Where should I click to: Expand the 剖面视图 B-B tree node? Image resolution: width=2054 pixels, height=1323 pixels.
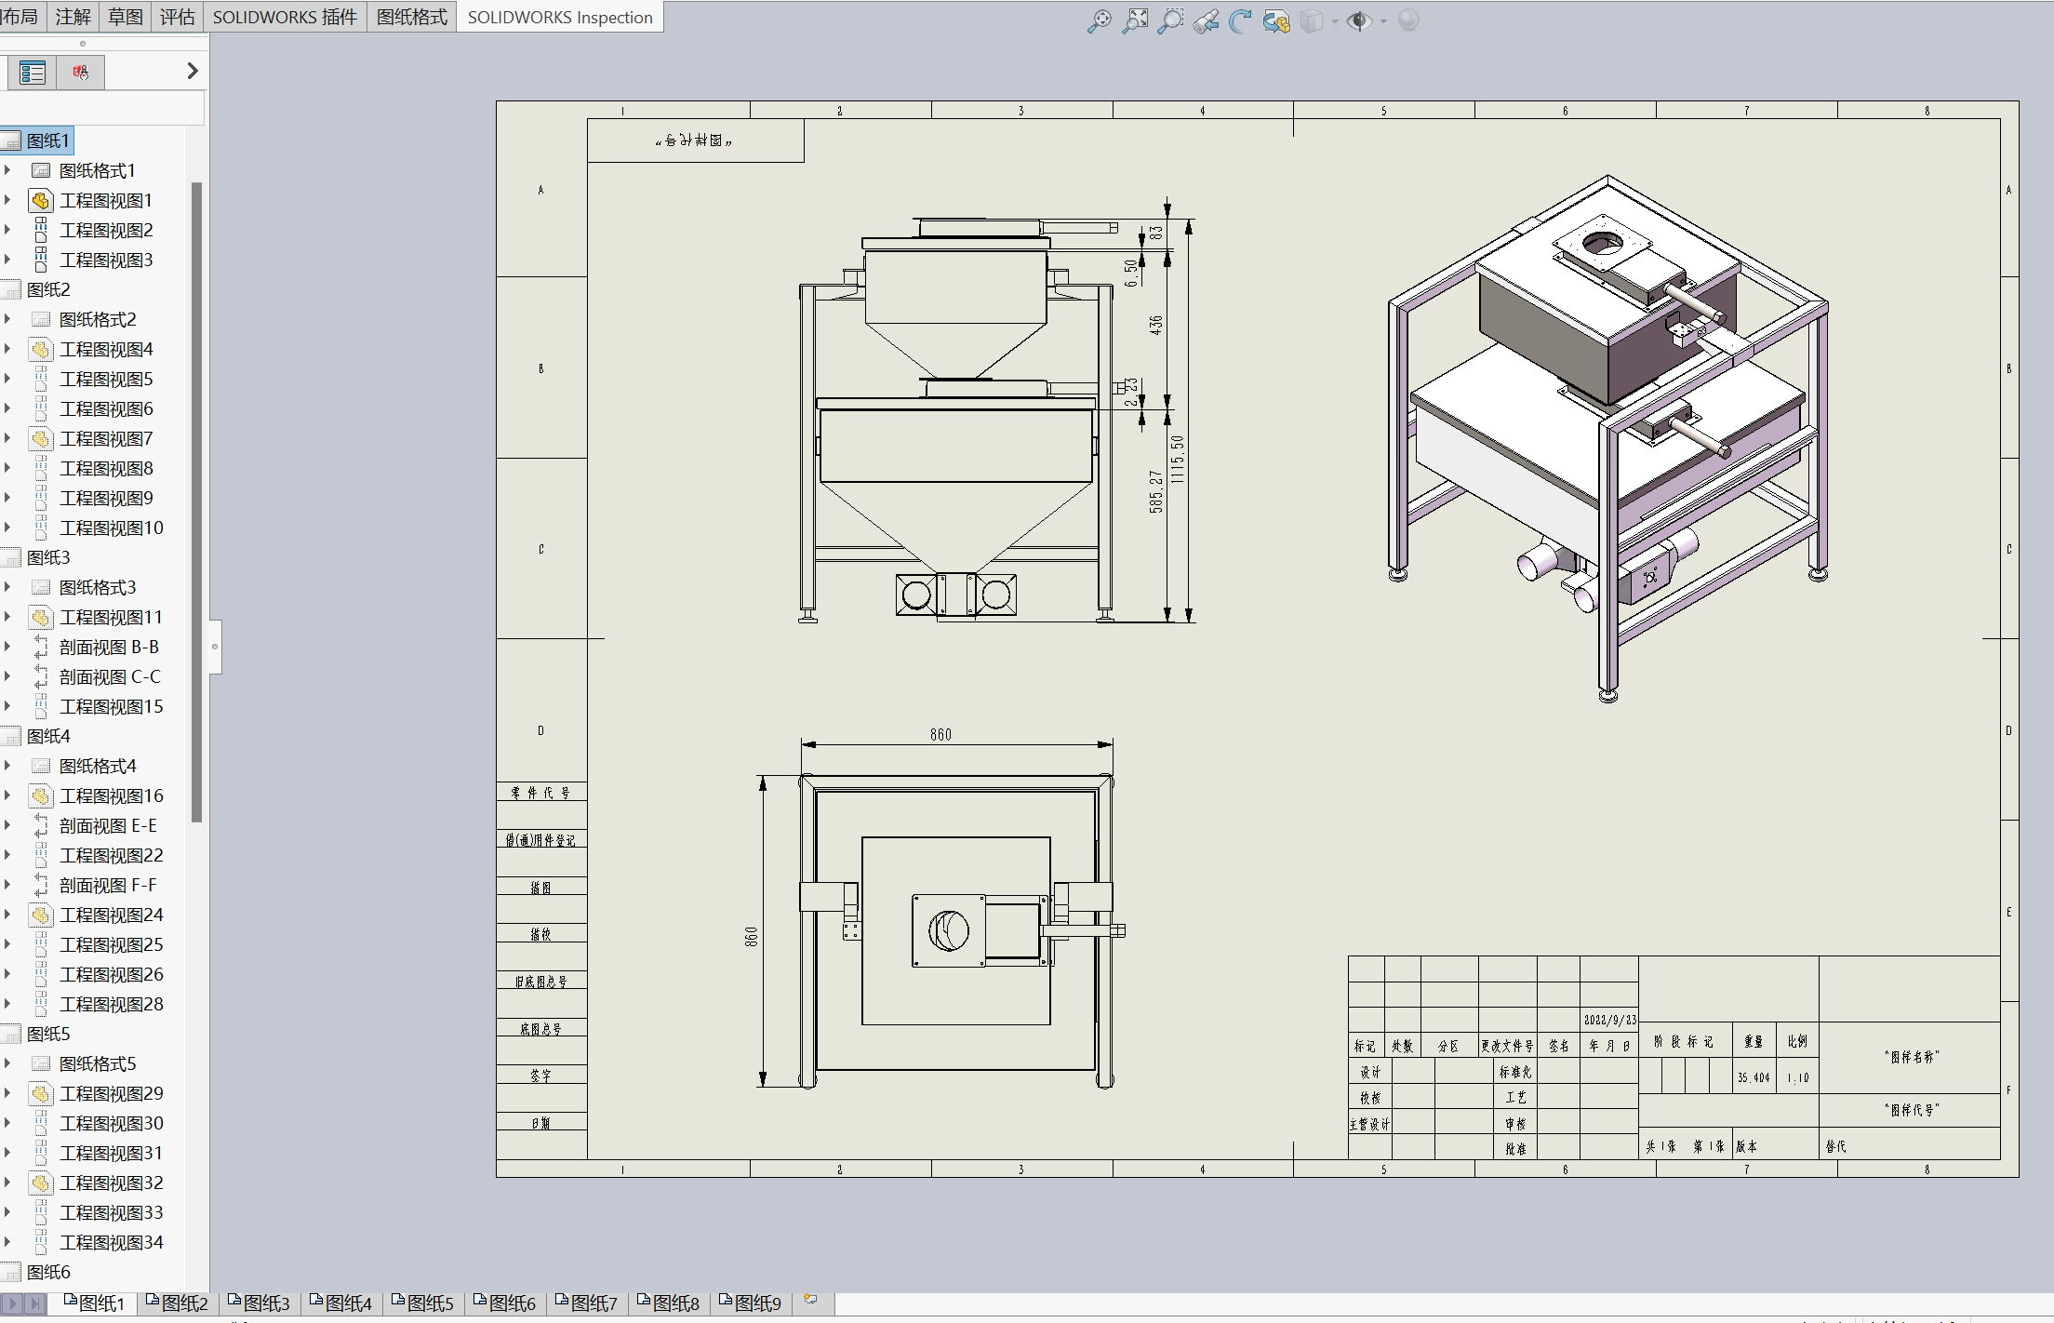7,647
